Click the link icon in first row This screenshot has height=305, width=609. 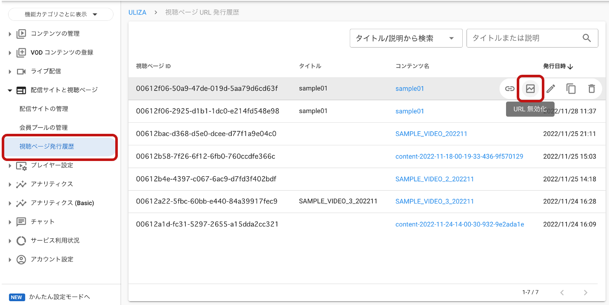tap(509, 89)
